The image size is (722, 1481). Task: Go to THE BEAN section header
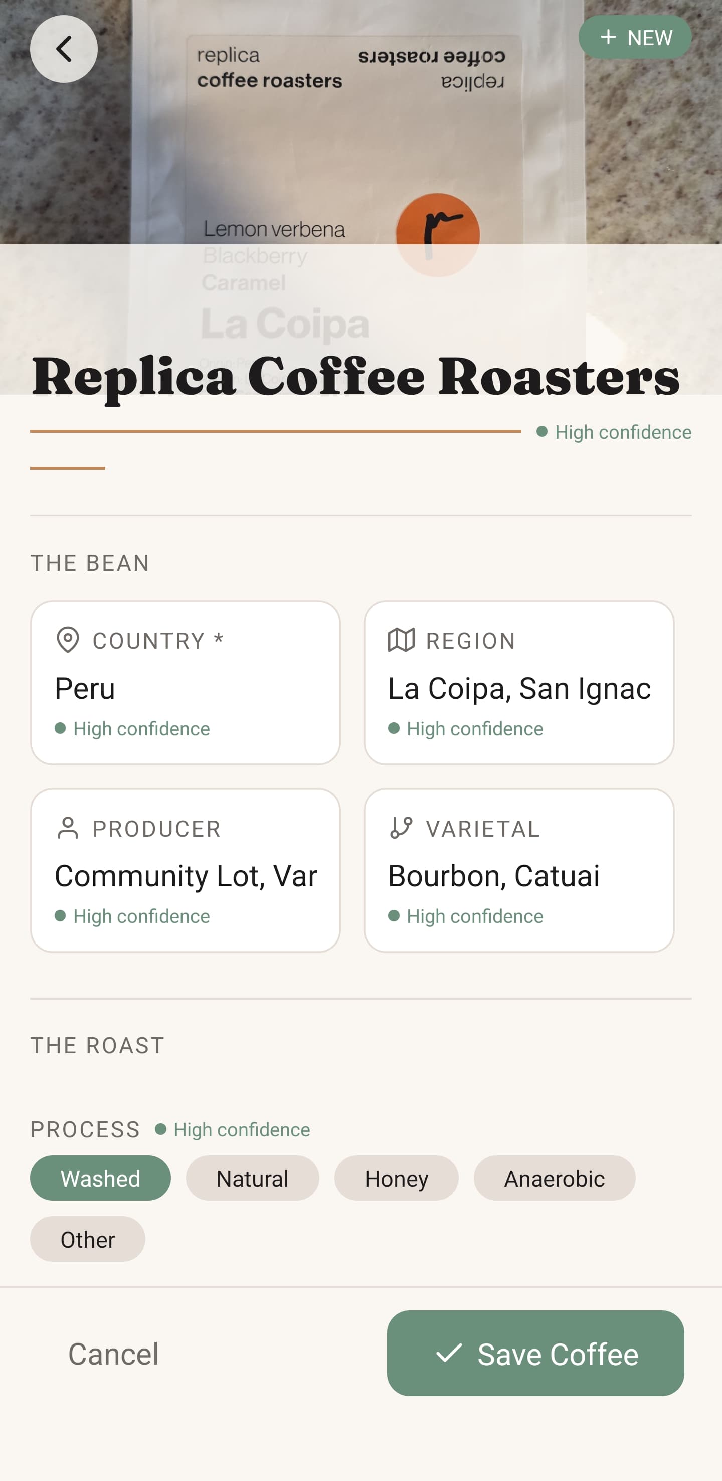coord(90,562)
